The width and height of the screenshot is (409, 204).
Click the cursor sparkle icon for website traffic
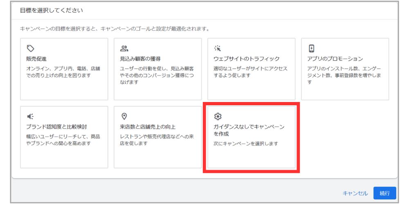[x=218, y=49]
